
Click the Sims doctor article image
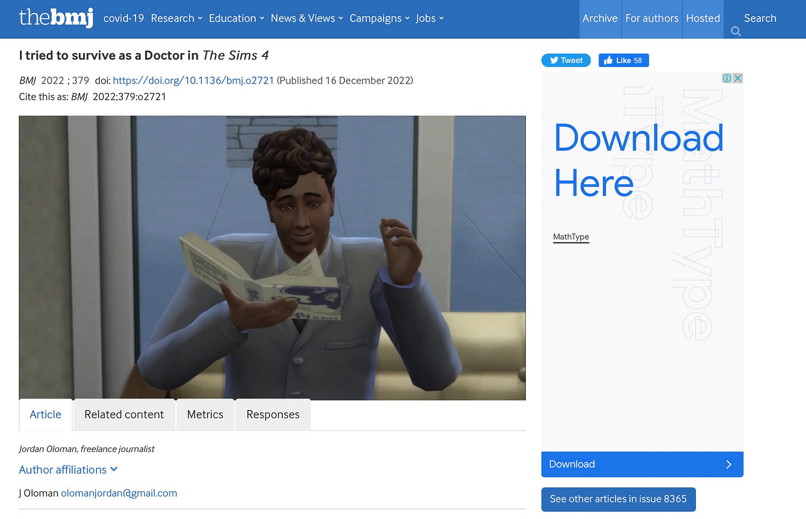(272, 258)
